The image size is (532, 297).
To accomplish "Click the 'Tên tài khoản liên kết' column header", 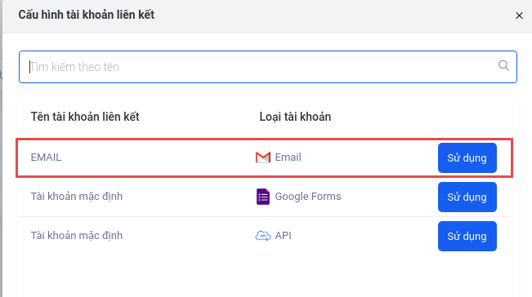I will (85, 117).
